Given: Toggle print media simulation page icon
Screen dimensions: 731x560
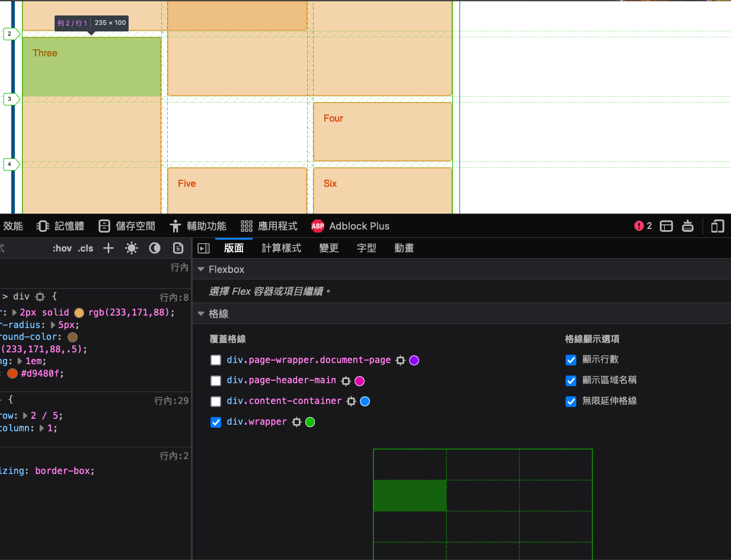Looking at the screenshot, I should [x=178, y=248].
